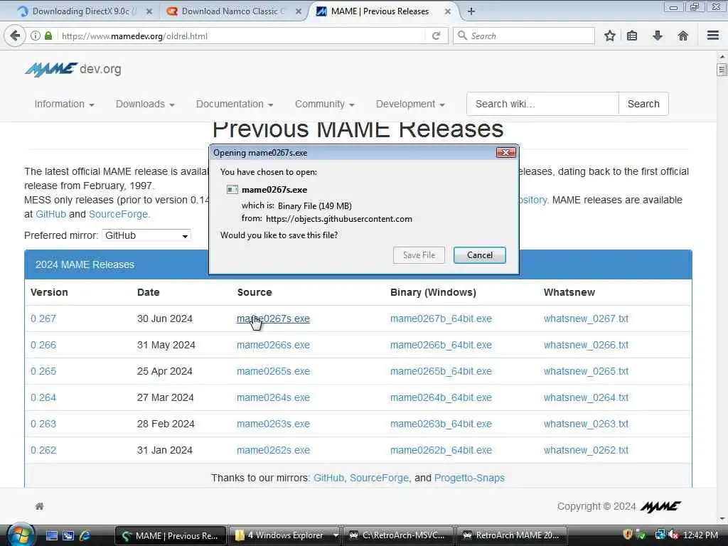Expand the Downloads nav dropdown
Viewport: 728px width, 546px height.
pos(145,104)
